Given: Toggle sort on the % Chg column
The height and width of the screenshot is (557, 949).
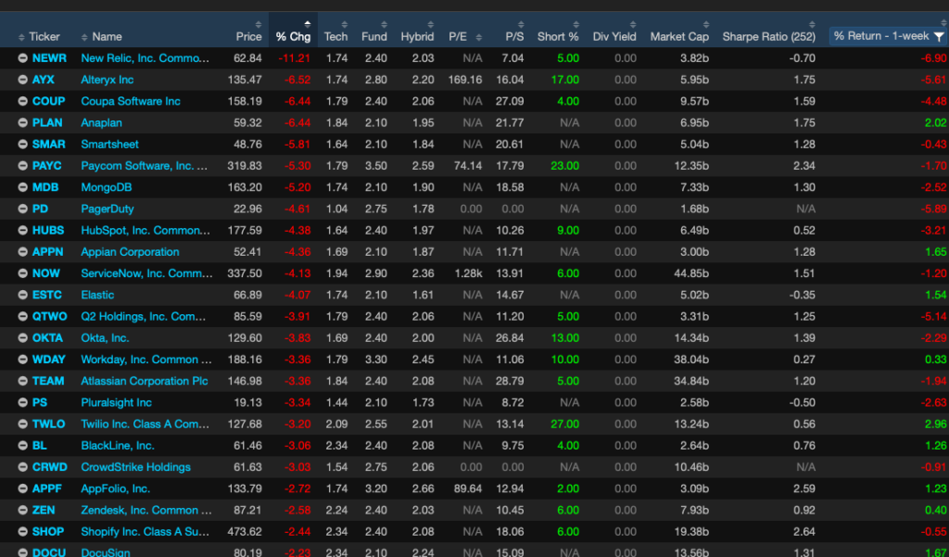Looking at the screenshot, I should point(293,37).
